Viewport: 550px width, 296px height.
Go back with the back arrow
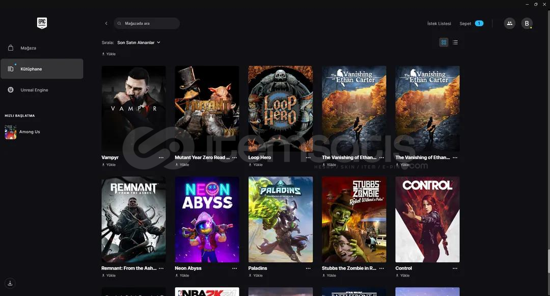(x=106, y=23)
